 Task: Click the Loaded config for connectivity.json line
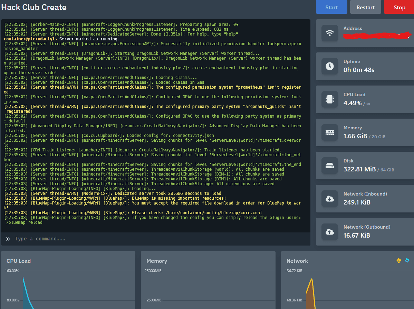[109, 136]
